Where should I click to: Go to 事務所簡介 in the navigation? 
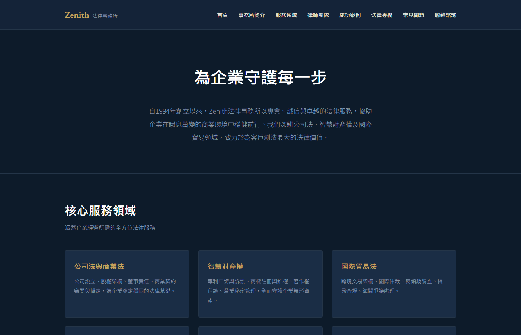pyautogui.click(x=252, y=15)
